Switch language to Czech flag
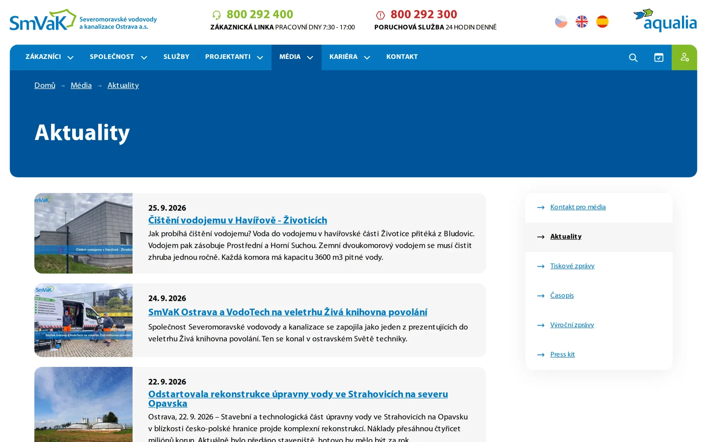 (561, 22)
